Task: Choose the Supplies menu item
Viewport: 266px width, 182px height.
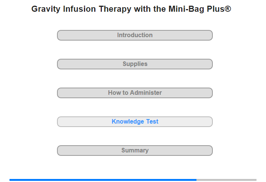Action: pyautogui.click(x=135, y=64)
